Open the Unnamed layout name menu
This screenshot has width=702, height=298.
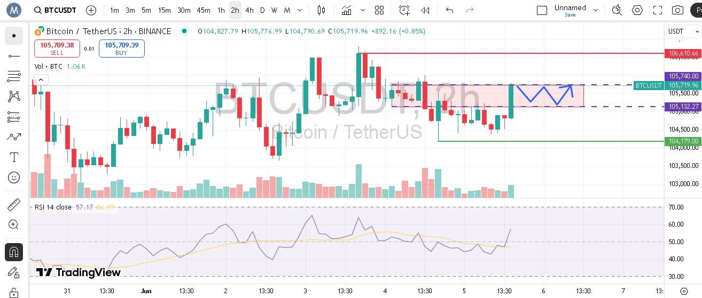(x=570, y=7)
